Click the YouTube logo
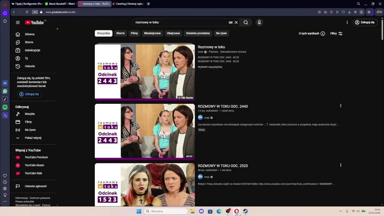384x216 pixels. 34,22
